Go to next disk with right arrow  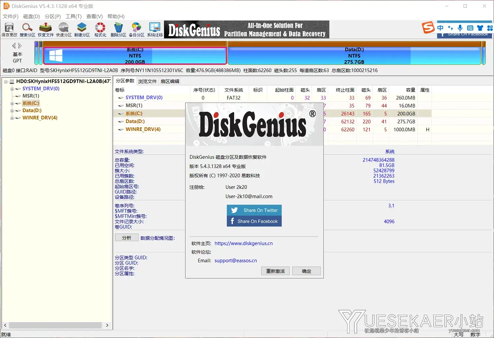[20, 46]
